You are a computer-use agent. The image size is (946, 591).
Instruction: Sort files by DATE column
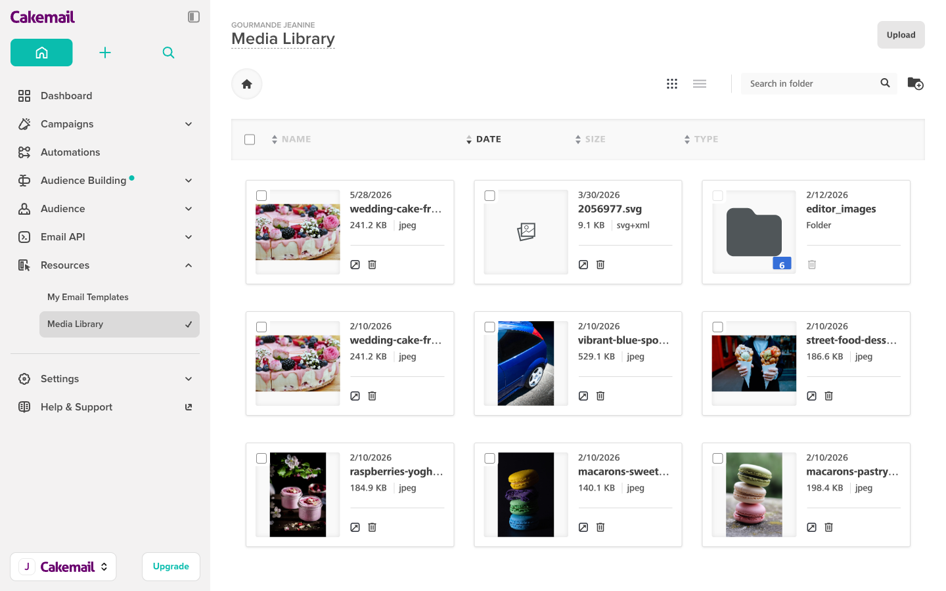click(x=484, y=139)
